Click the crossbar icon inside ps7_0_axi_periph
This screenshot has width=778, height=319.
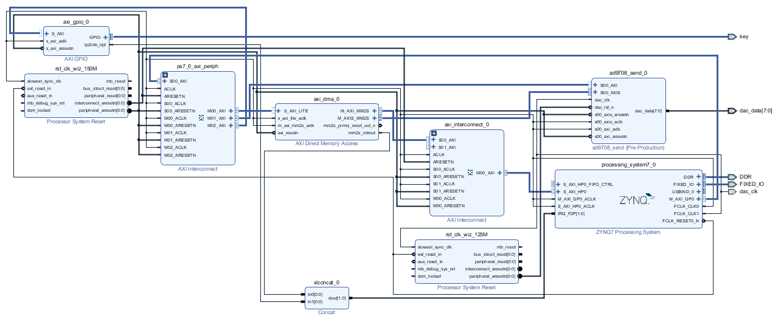pos(201,118)
